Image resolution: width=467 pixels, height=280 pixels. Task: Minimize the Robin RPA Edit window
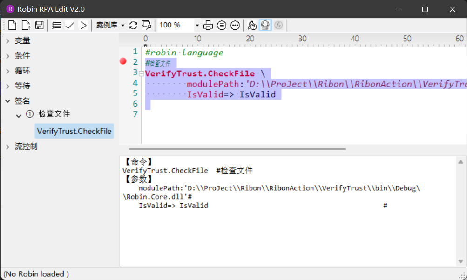pyautogui.click(x=398, y=9)
